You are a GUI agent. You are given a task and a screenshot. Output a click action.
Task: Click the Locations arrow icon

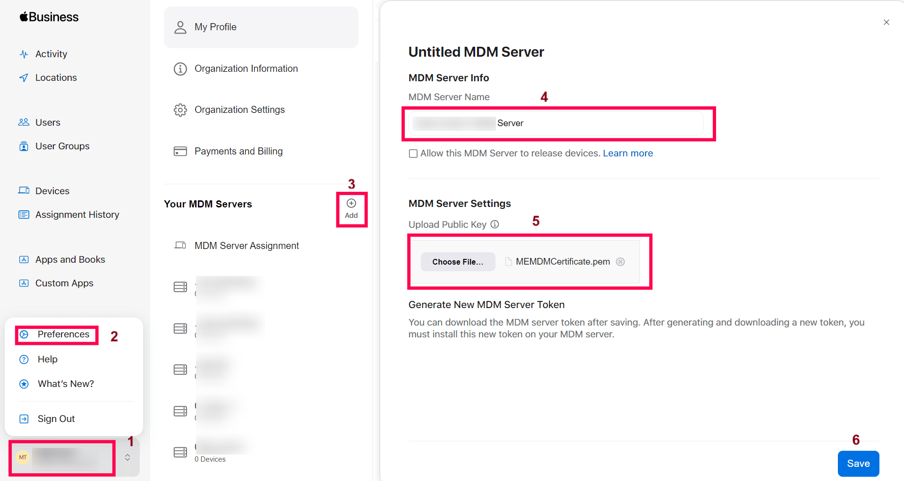[24, 77]
